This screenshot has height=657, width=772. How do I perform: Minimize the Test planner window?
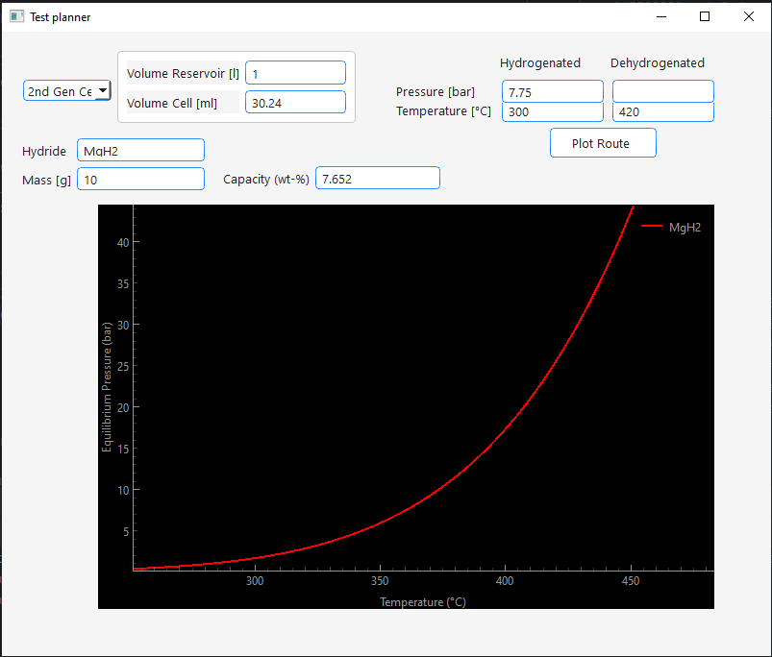pos(660,16)
